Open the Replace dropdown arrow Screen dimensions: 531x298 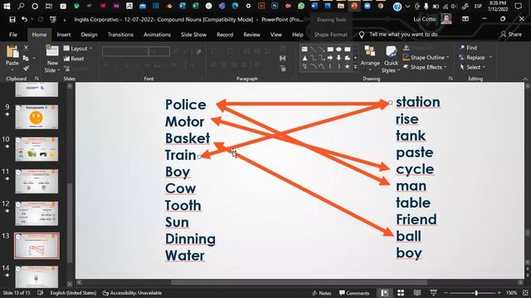tap(490, 57)
